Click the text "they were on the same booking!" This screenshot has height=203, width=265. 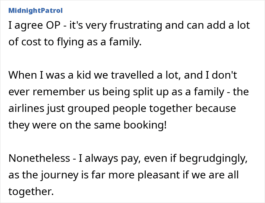pyautogui.click(x=87, y=125)
